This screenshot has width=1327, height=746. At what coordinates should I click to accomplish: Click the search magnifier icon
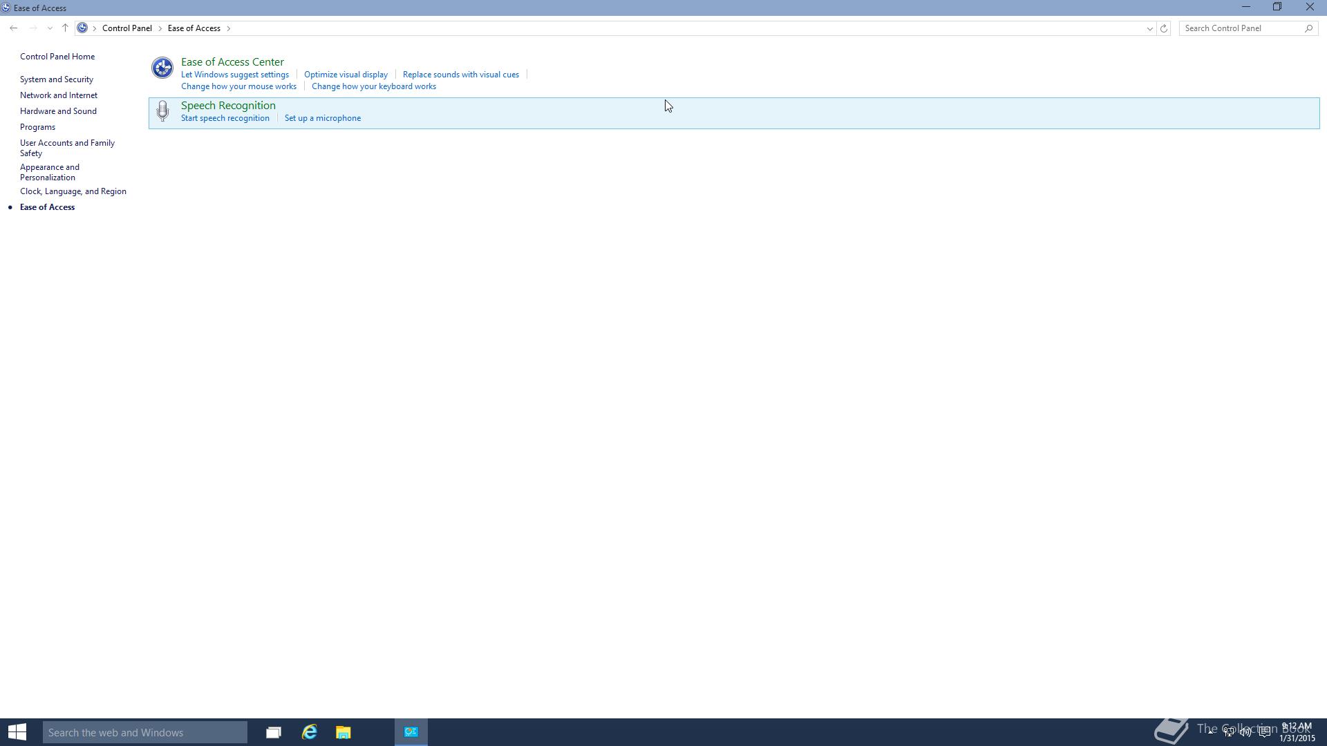(1308, 28)
